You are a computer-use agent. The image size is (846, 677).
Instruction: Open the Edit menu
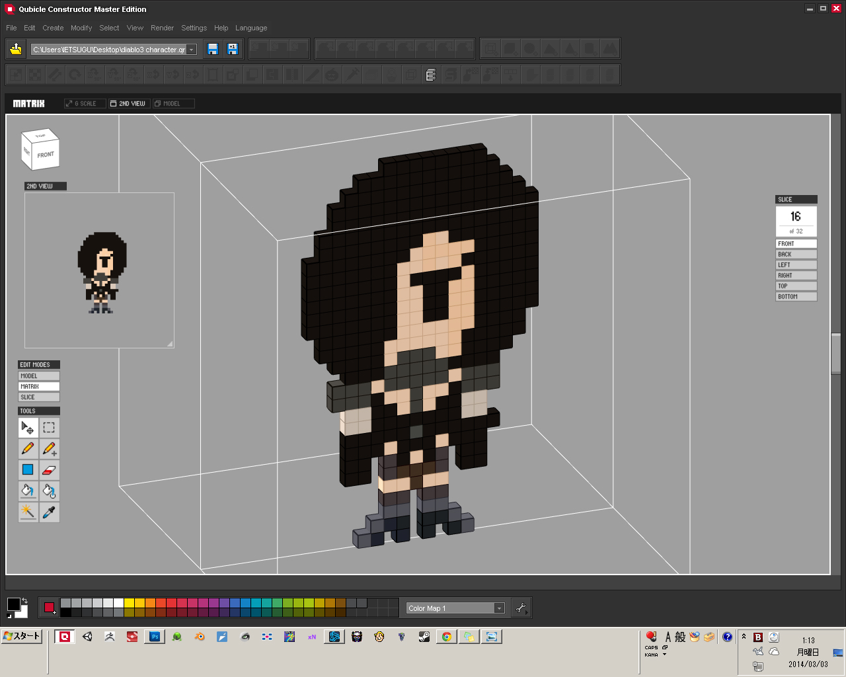[30, 28]
